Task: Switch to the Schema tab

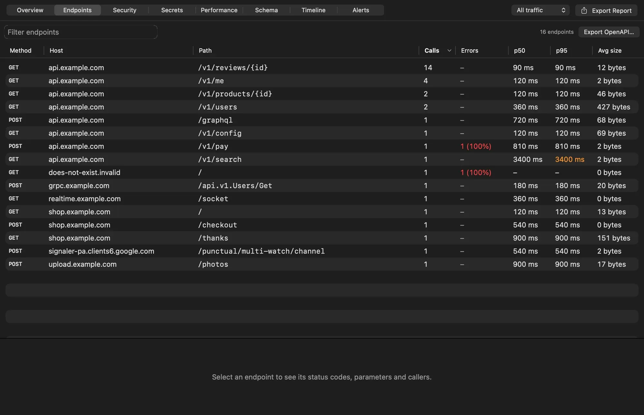Action: 266,10
